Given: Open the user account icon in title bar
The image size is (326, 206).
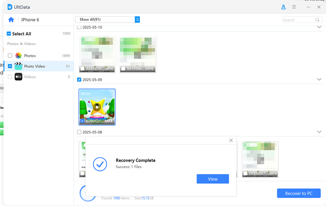Looking at the screenshot, I should [284, 7].
